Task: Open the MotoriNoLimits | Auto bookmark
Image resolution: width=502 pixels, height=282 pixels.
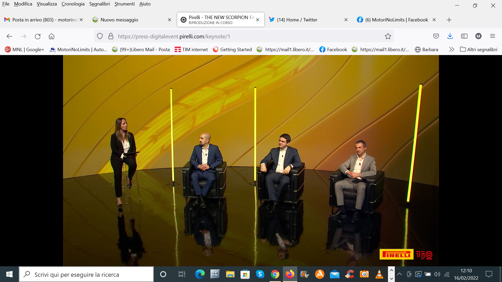Action: coord(78,49)
